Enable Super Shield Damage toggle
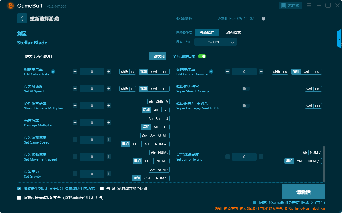Screen dimensions: 342x213 (246, 89)
